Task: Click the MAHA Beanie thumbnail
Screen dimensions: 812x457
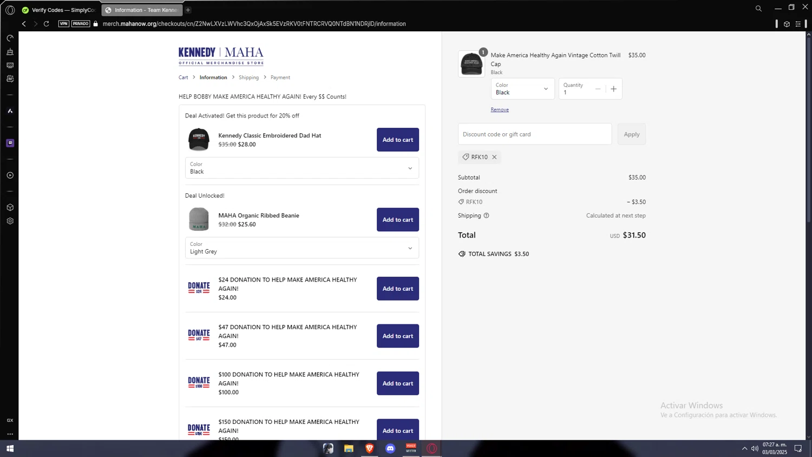Action: [199, 219]
